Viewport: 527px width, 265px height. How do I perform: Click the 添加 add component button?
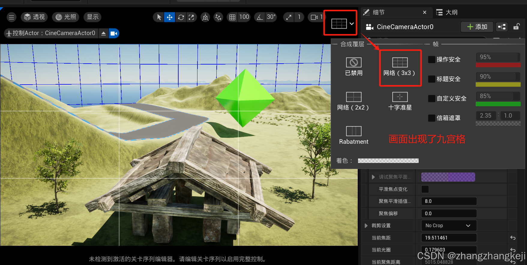click(x=477, y=27)
